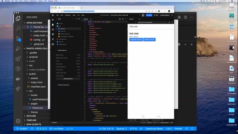This screenshot has height=134, width=238.
Task: Click the Chrome address bar URL
Action: [79, 11]
